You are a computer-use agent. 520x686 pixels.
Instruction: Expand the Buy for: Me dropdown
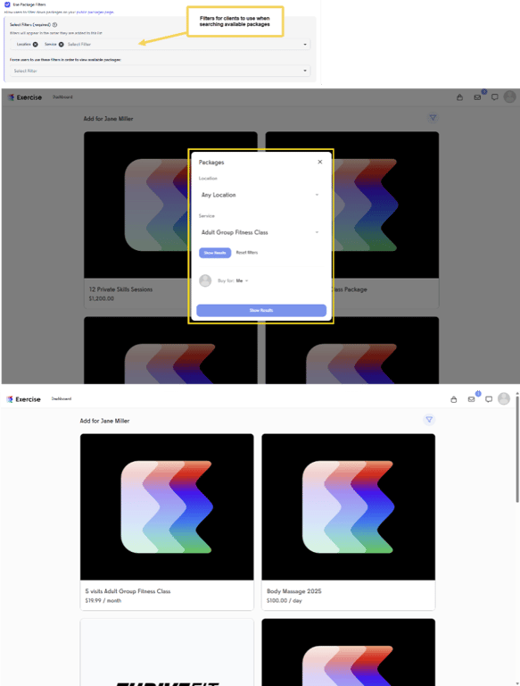[x=234, y=280]
